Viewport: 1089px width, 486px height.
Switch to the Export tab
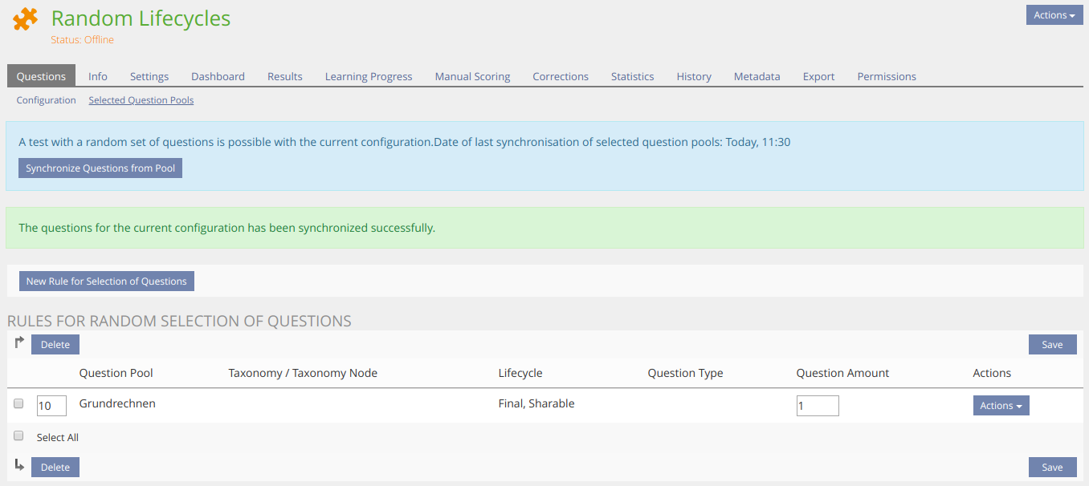818,76
